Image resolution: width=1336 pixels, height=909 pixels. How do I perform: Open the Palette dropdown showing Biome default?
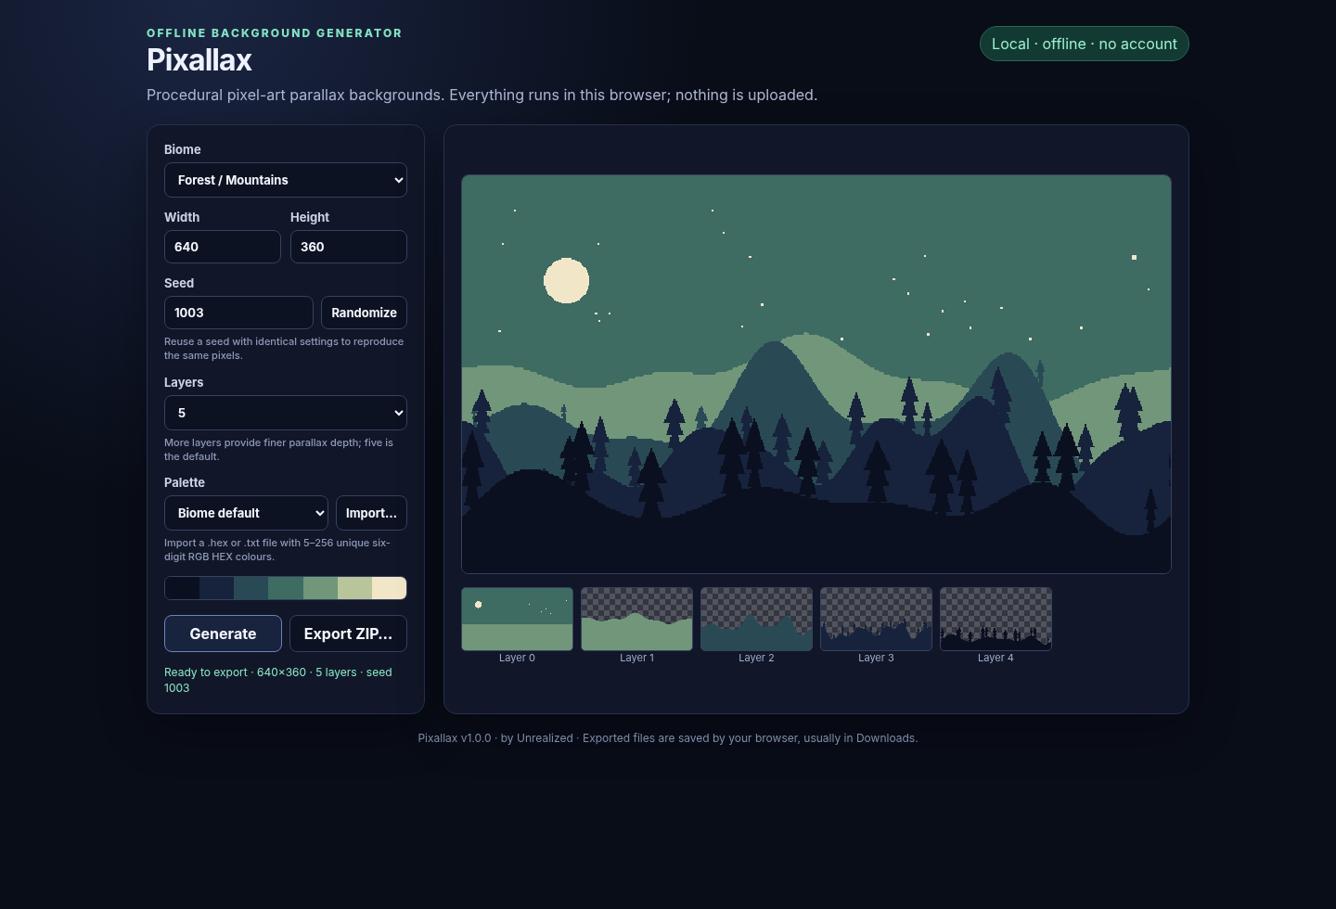click(x=246, y=513)
